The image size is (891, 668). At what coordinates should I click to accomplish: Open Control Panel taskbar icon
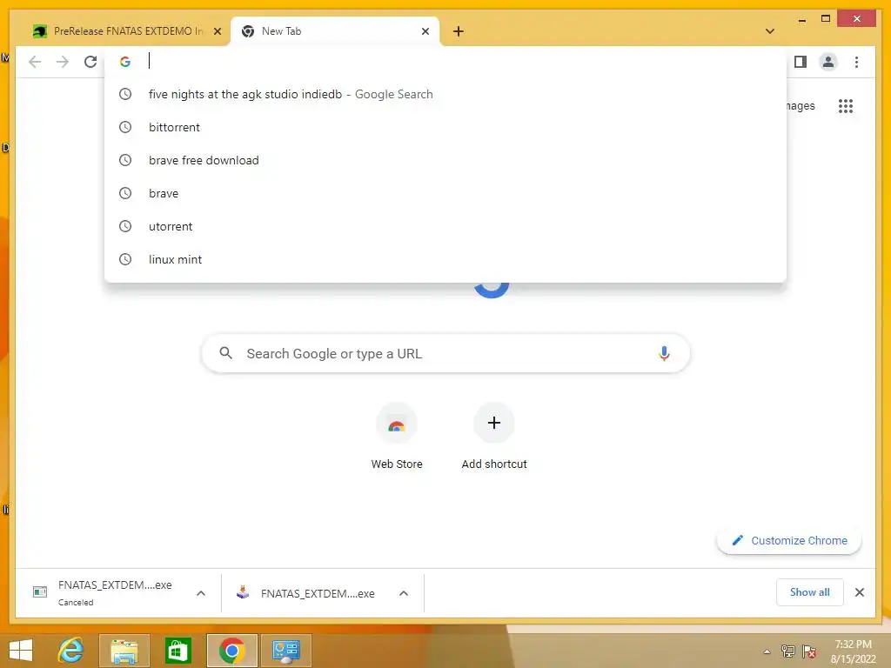click(285, 651)
